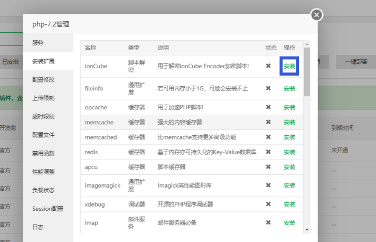This screenshot has width=376, height=242.
Task: Install the ionCube extension
Action: [x=289, y=66]
